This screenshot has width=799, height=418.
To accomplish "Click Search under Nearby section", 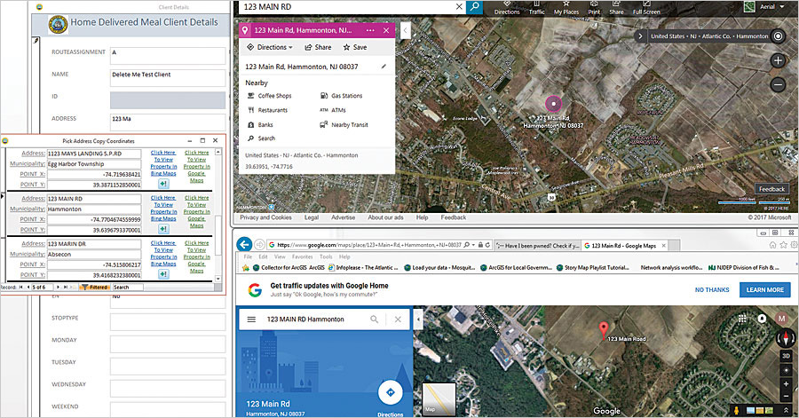I will 261,138.
